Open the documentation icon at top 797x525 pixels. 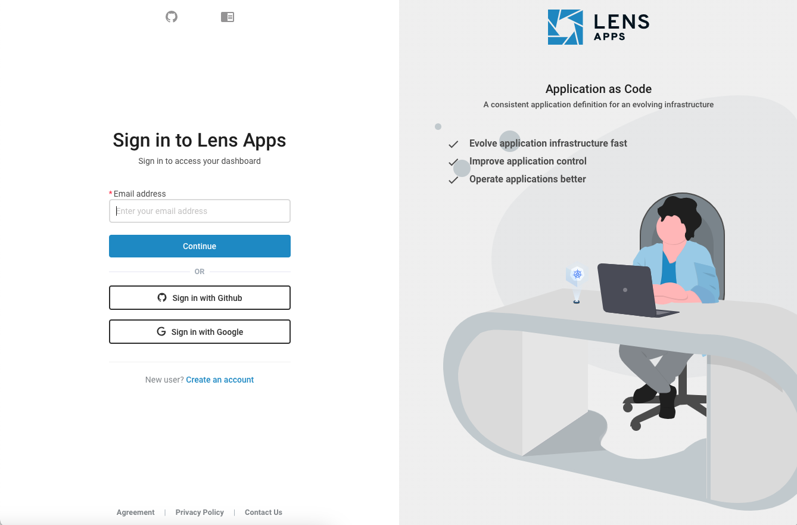pyautogui.click(x=228, y=17)
